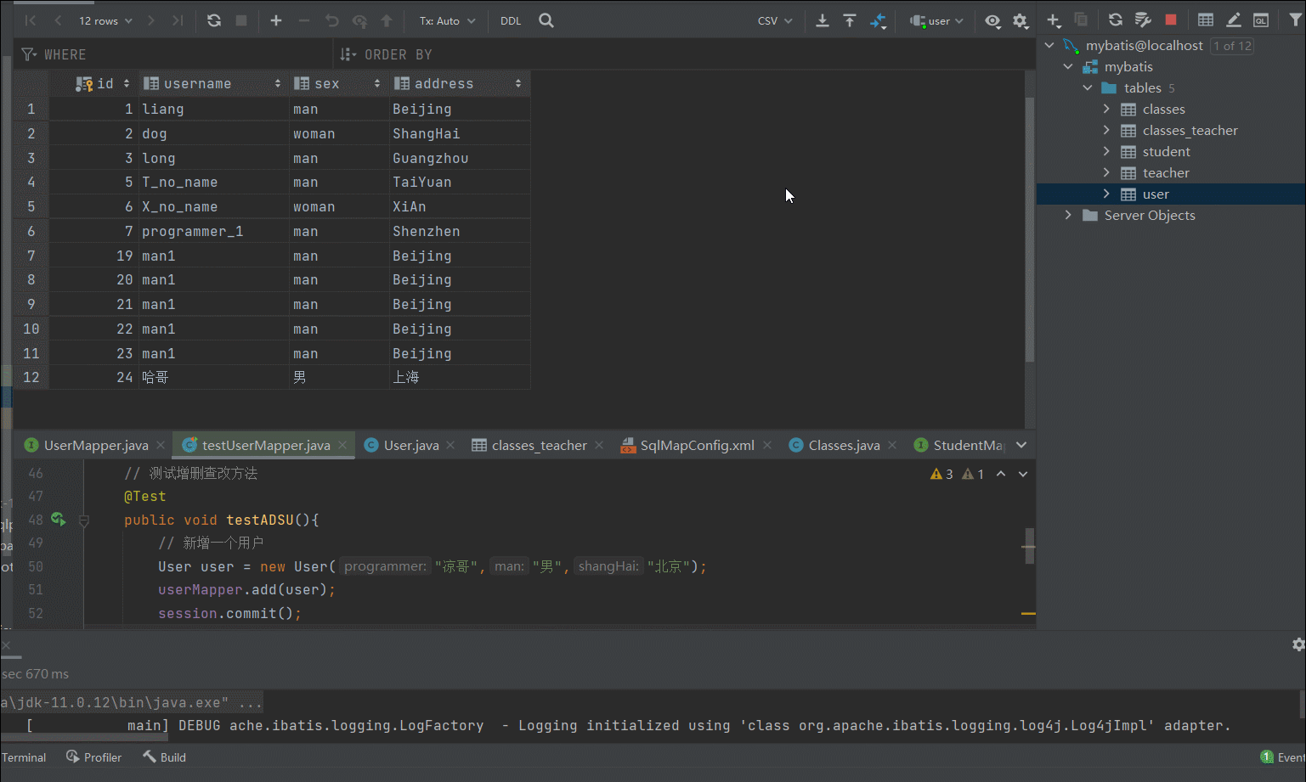Expand the classes table node
Screen dimensions: 1306x782
[x=1106, y=109]
